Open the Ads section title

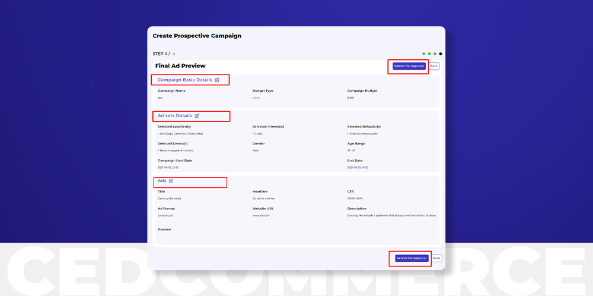coord(162,181)
